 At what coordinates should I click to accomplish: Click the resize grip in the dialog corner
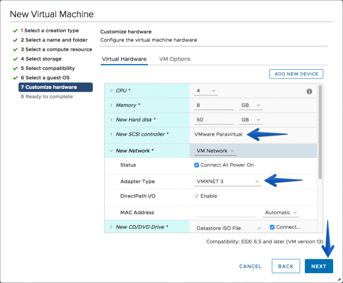tap(339, 279)
